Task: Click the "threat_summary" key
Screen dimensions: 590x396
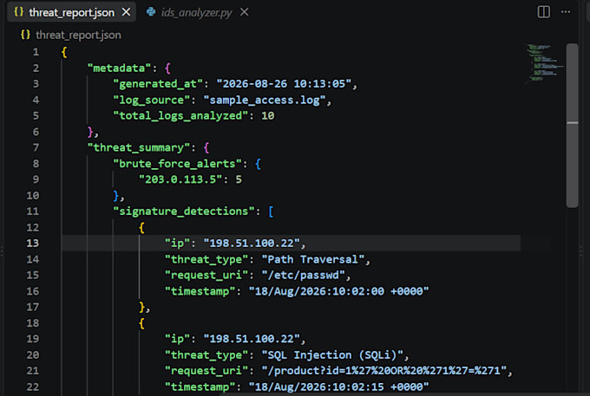Action: 139,147
